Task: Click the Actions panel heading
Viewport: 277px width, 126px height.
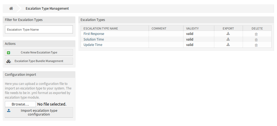Action: [x=10, y=44]
